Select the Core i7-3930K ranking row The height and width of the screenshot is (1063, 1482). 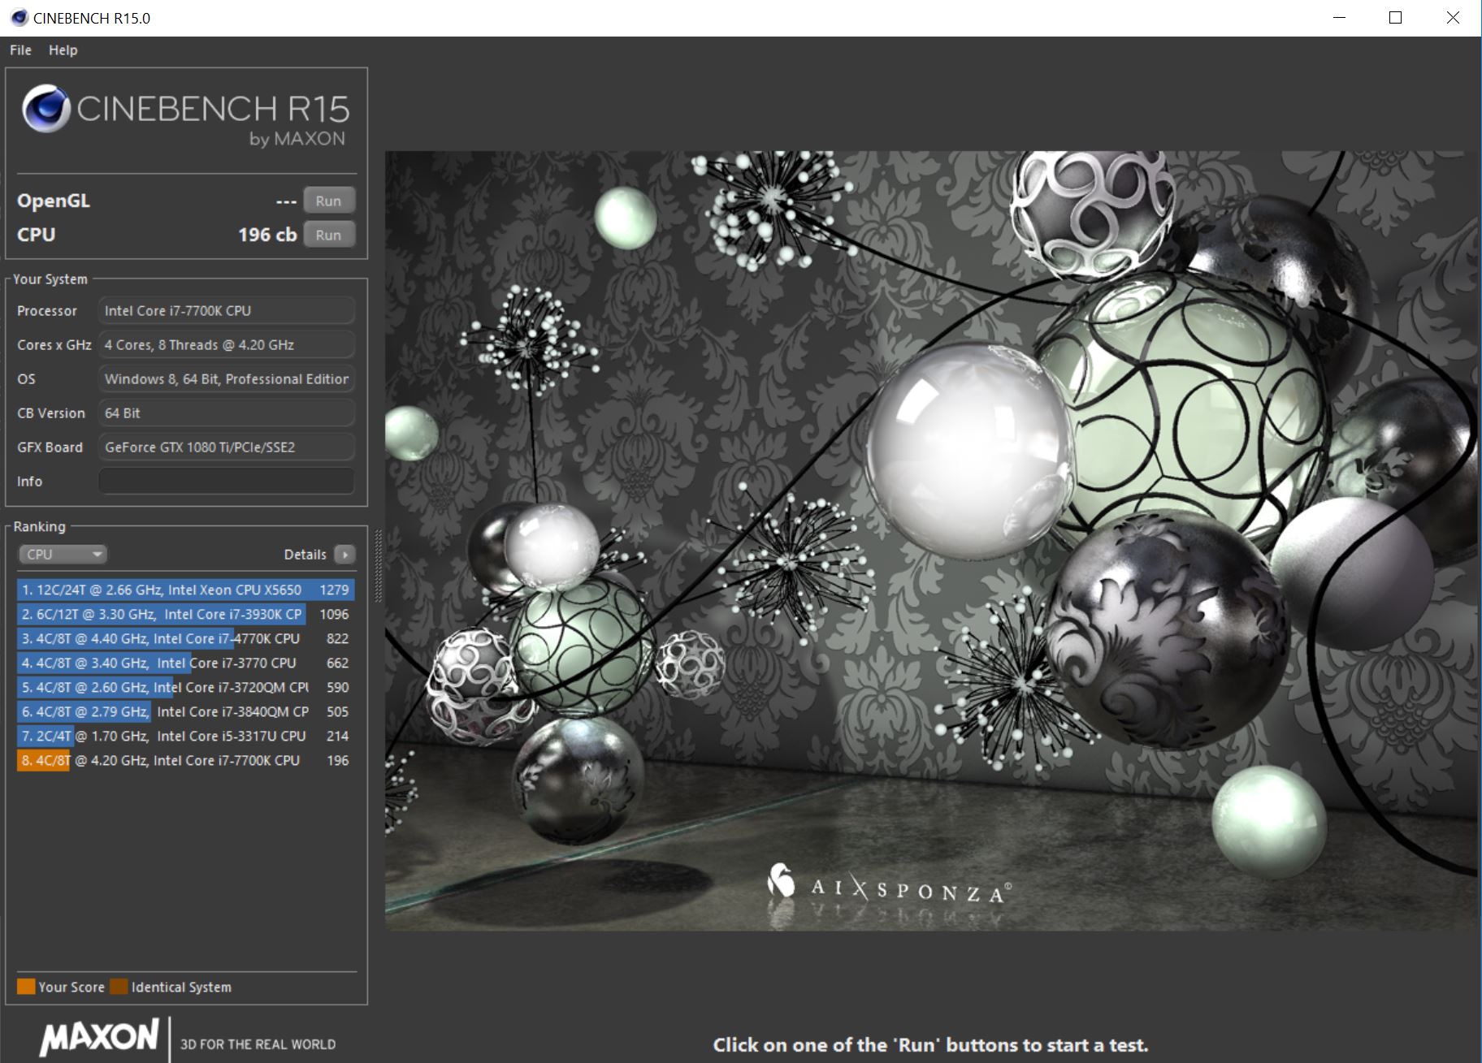click(185, 615)
